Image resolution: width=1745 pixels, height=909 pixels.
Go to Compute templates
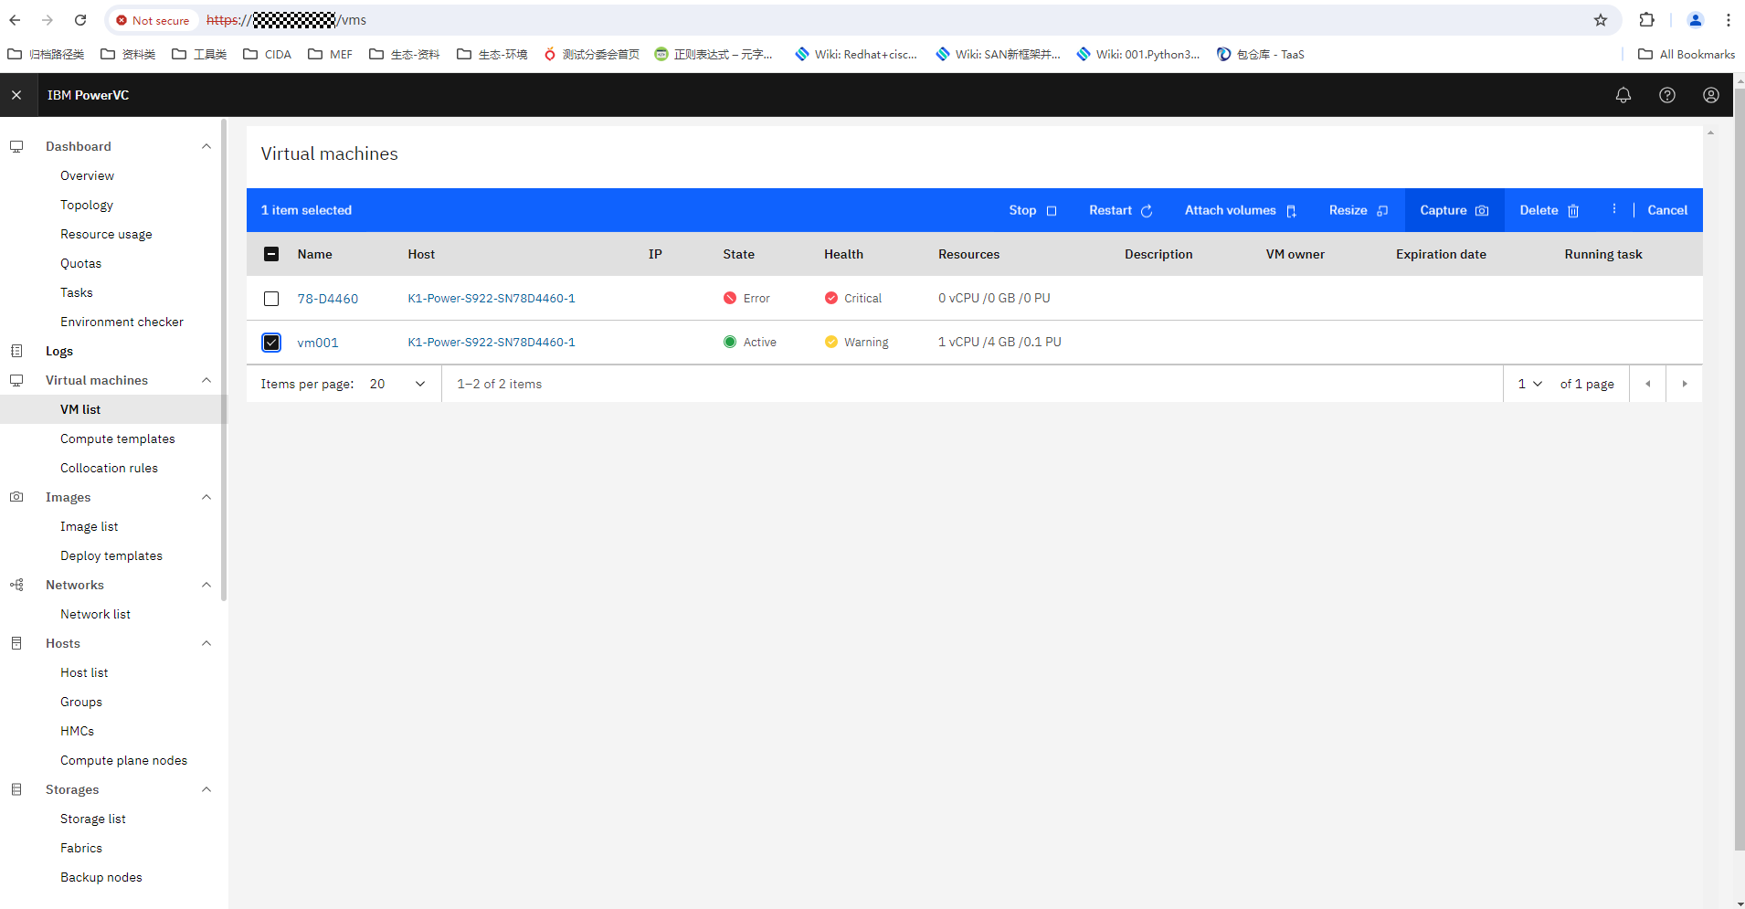pyautogui.click(x=118, y=439)
